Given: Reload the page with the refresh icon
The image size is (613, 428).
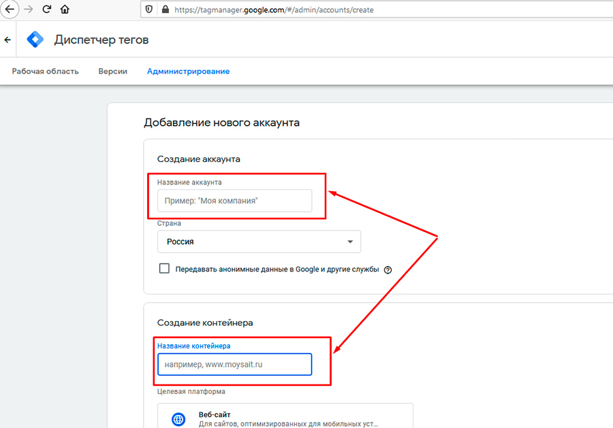Looking at the screenshot, I should click(46, 10).
